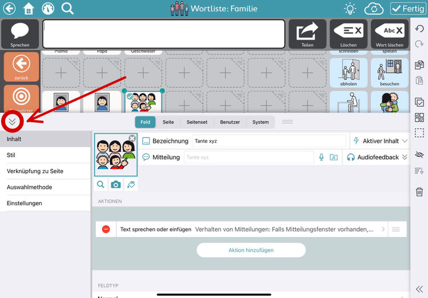The height and width of the screenshot is (298, 428).
Task: Click the redo arrow in right sidebar
Action: (x=419, y=44)
